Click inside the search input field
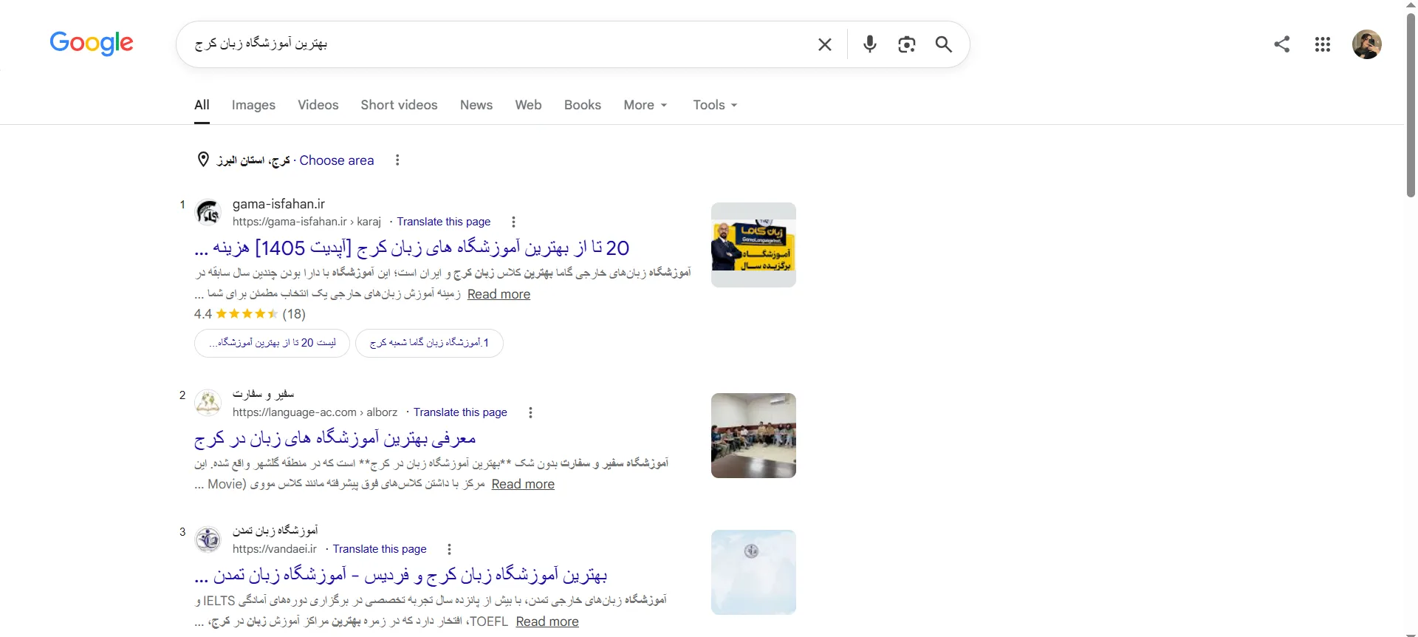The image size is (1418, 637). point(499,44)
